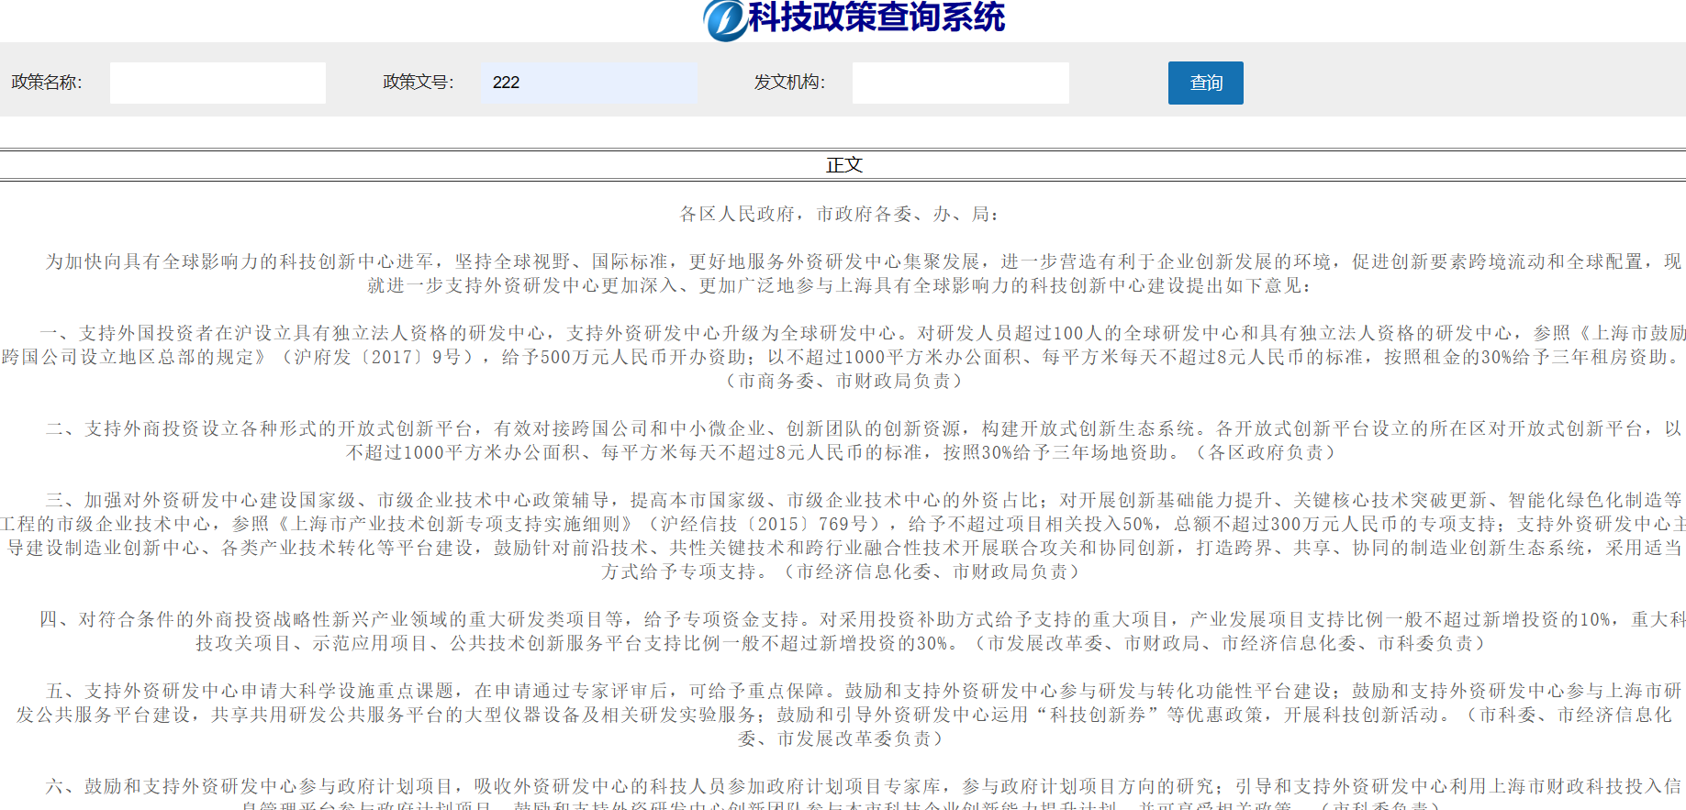Click the text (市经济信息化委、市财政局负责)
1686x810 pixels.
coord(932,571)
